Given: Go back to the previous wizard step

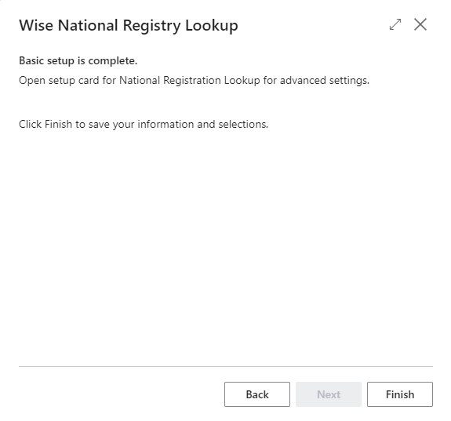Looking at the screenshot, I should pos(256,394).
